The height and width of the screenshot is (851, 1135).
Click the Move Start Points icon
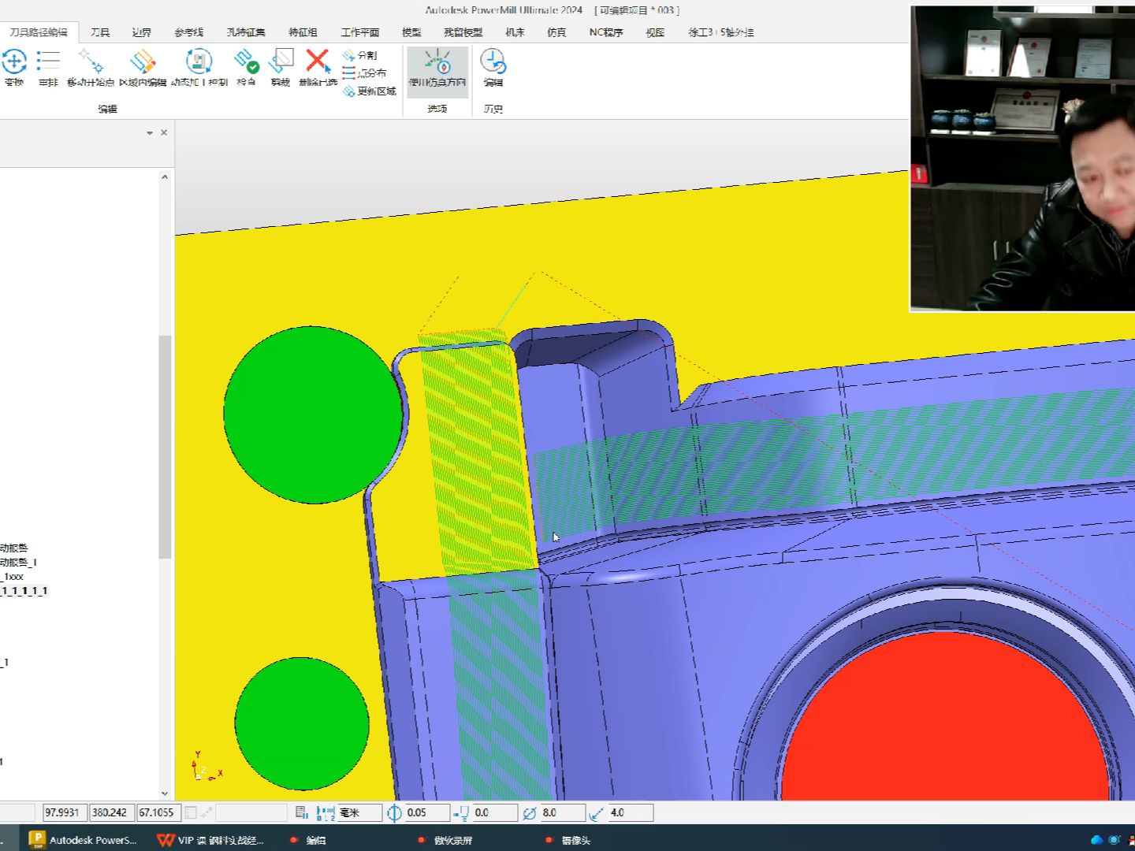click(x=90, y=61)
